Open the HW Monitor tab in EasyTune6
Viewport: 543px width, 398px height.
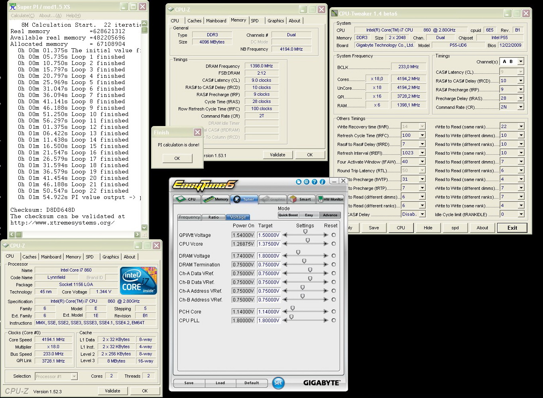point(330,199)
